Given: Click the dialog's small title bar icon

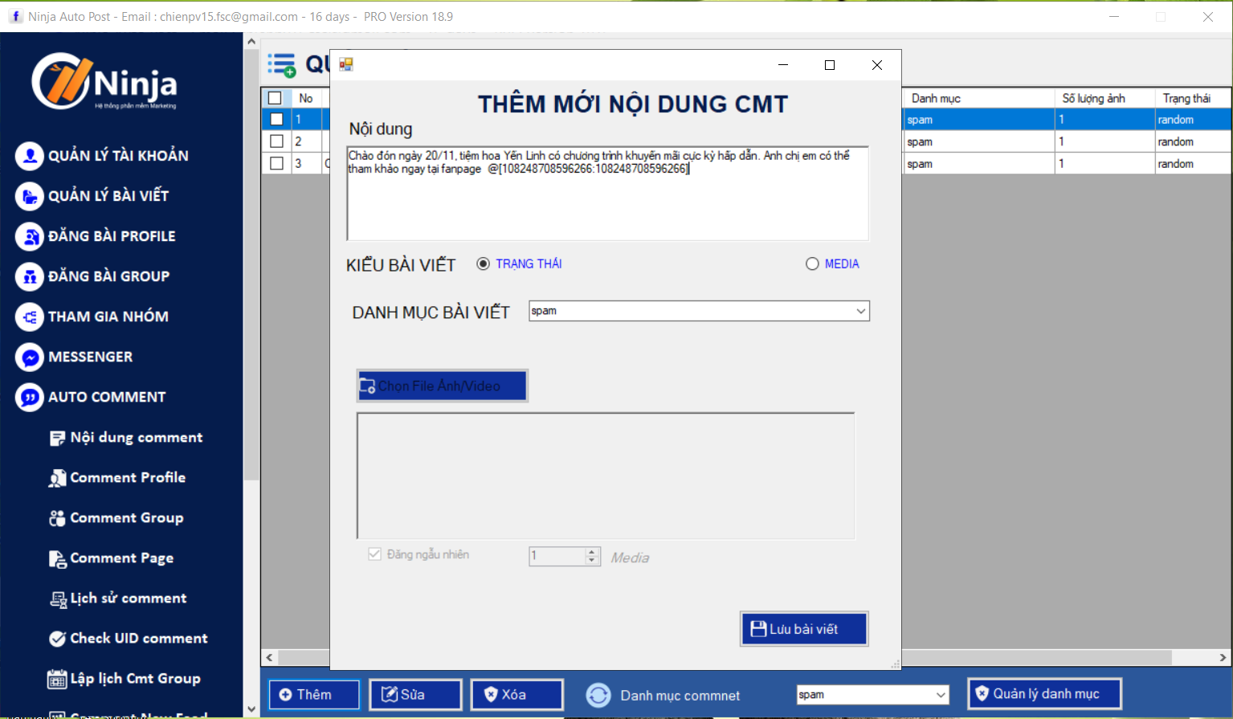Looking at the screenshot, I should click(x=346, y=64).
